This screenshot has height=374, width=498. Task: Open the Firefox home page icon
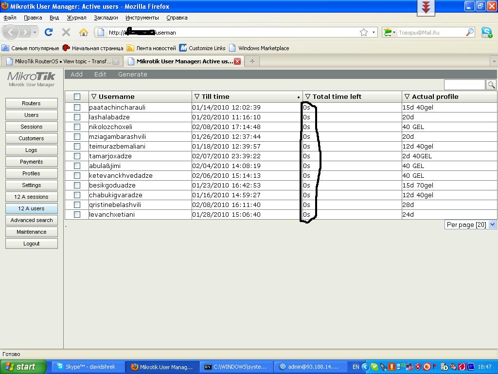84,32
